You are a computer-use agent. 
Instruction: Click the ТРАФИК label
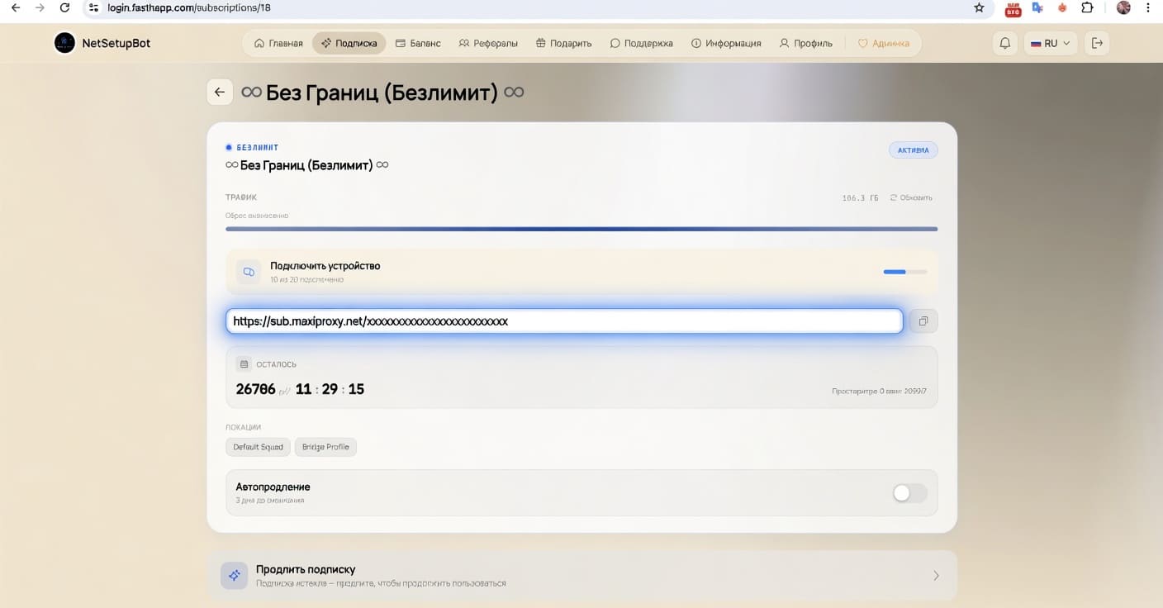[241, 197]
